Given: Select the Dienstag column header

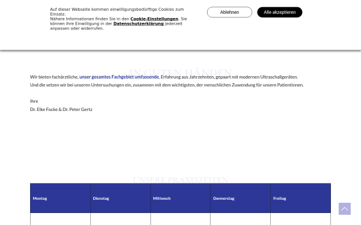Looking at the screenshot, I should tap(121, 198).
